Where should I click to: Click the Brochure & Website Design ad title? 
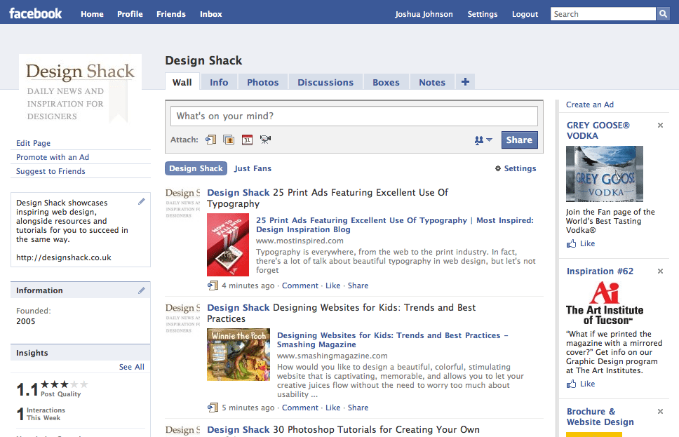pos(600,417)
